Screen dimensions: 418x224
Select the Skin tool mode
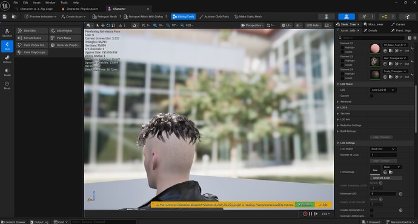[x=7, y=46]
